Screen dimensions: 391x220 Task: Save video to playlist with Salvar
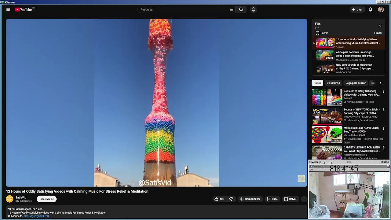point(290,199)
